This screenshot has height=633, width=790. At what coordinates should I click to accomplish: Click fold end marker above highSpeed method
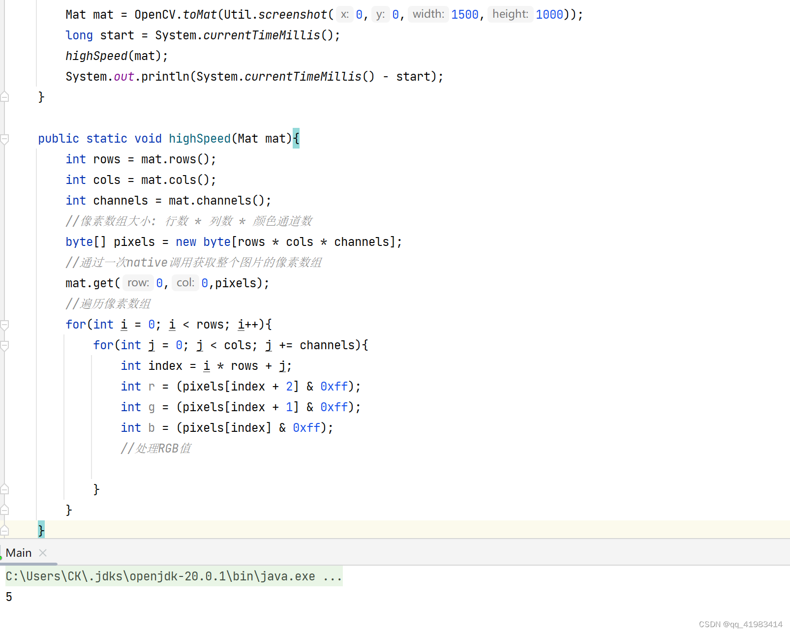[4, 97]
